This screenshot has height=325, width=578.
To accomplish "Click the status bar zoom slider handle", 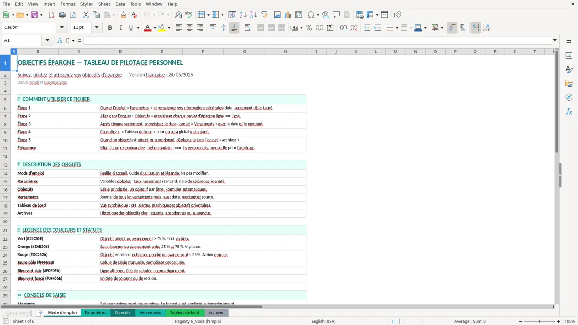I will (x=539, y=321).
